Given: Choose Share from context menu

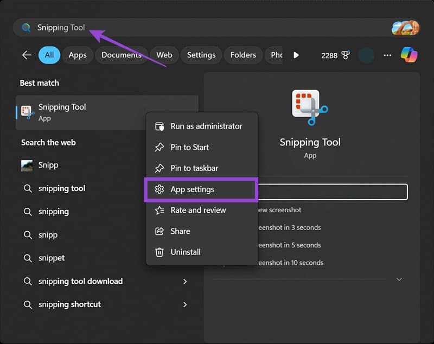Looking at the screenshot, I should pyautogui.click(x=202, y=231).
